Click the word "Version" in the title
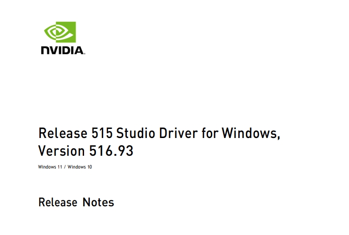 [x=61, y=151]
